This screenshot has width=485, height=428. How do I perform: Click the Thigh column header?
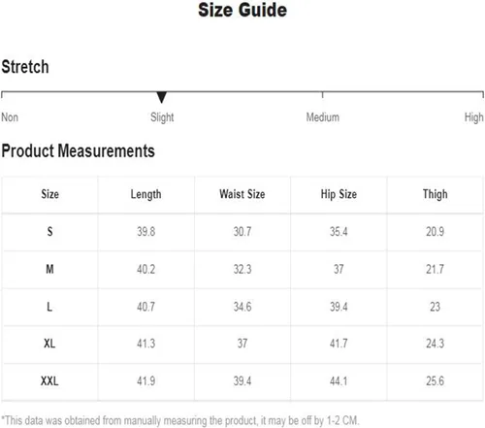pos(436,194)
